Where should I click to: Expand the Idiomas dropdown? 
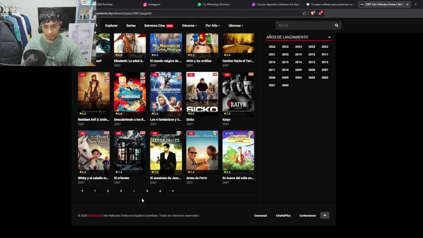(236, 25)
